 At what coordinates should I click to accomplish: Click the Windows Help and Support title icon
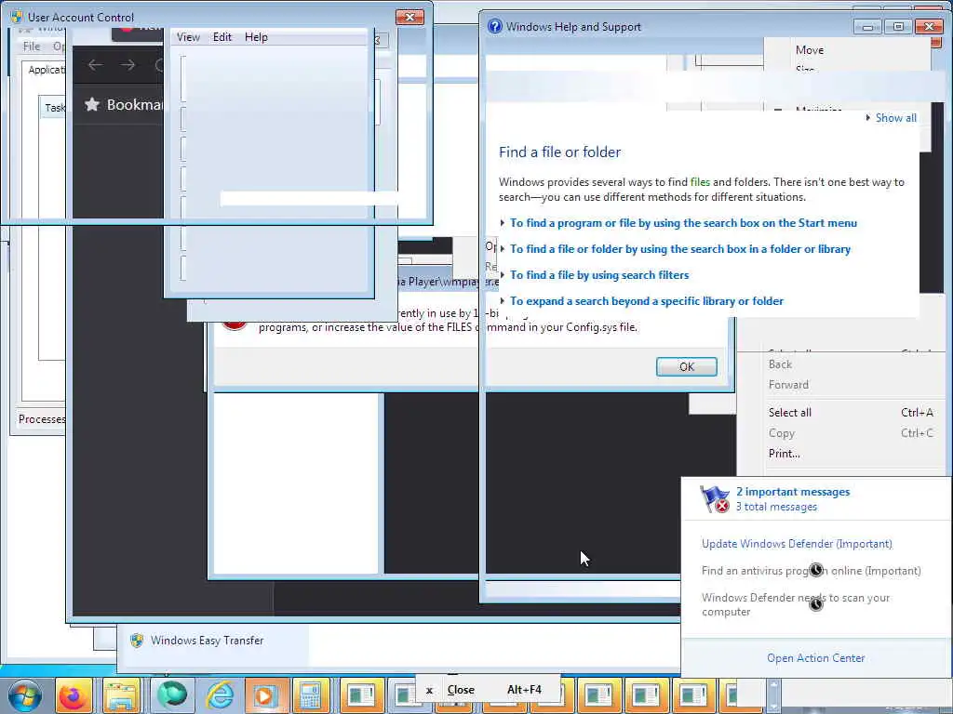(x=495, y=26)
